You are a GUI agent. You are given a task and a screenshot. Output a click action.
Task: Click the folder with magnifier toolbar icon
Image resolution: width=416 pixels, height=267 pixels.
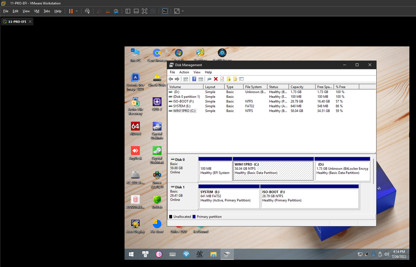click(x=235, y=79)
